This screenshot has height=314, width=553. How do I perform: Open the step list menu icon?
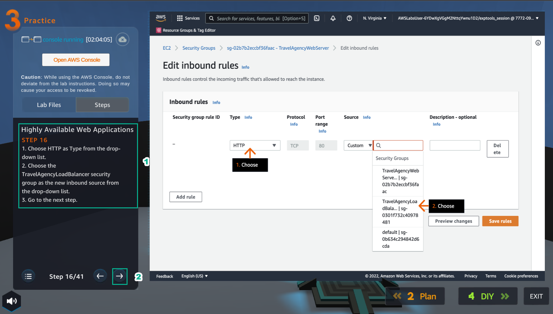pyautogui.click(x=28, y=276)
